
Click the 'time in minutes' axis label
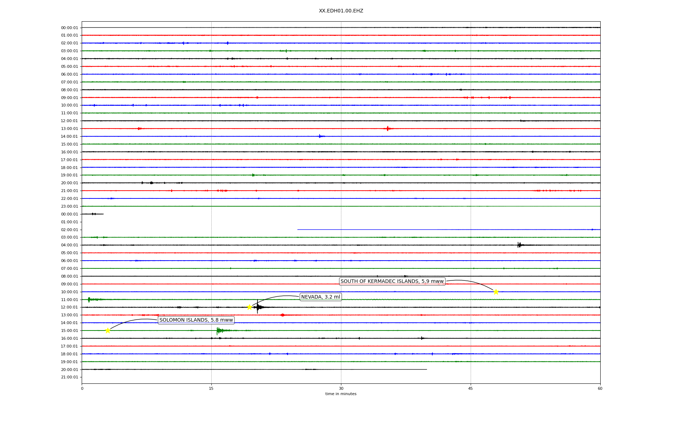point(341,394)
